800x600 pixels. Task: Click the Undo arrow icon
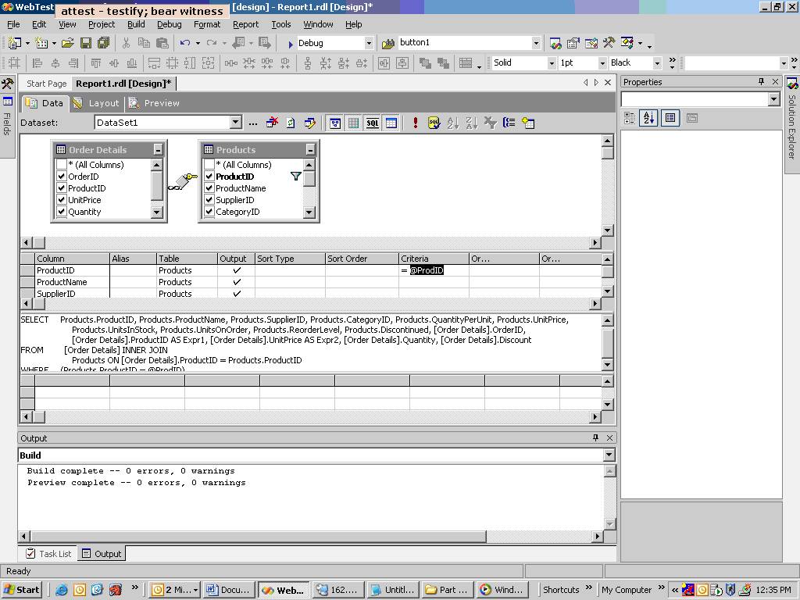point(184,44)
